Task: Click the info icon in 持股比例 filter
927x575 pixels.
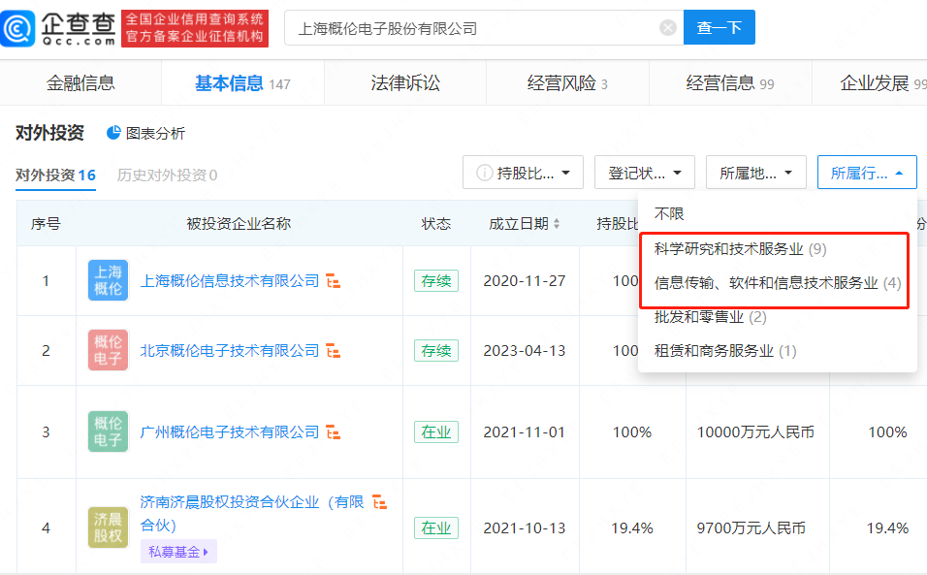Action: [484, 173]
